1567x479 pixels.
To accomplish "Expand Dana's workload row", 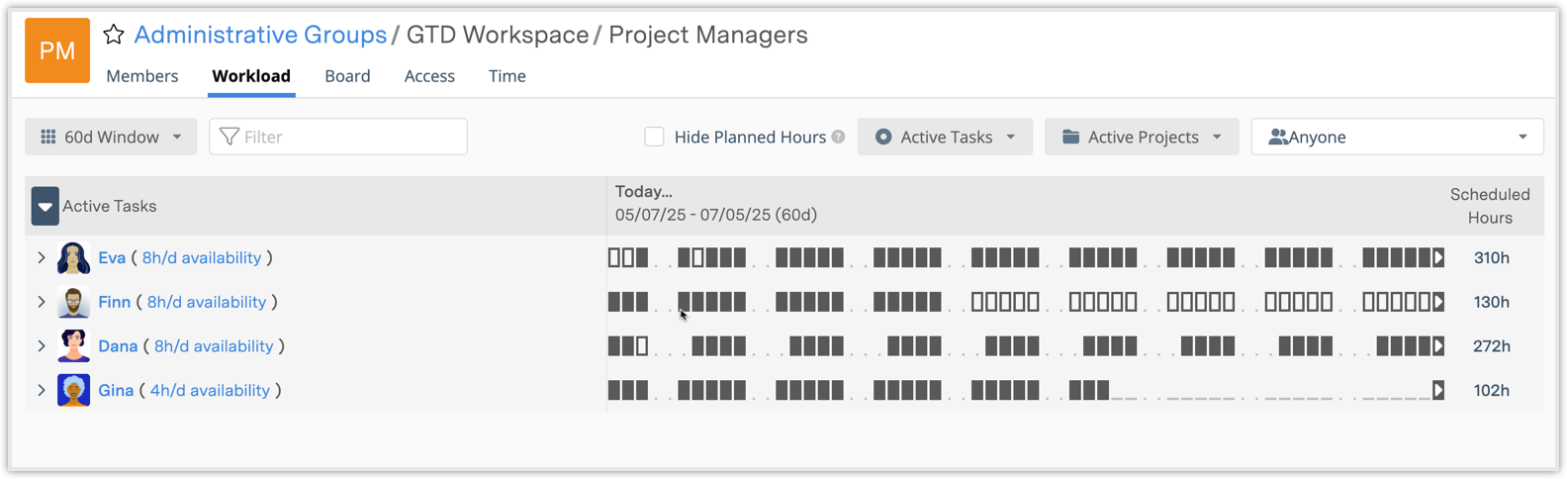I will 42,346.
